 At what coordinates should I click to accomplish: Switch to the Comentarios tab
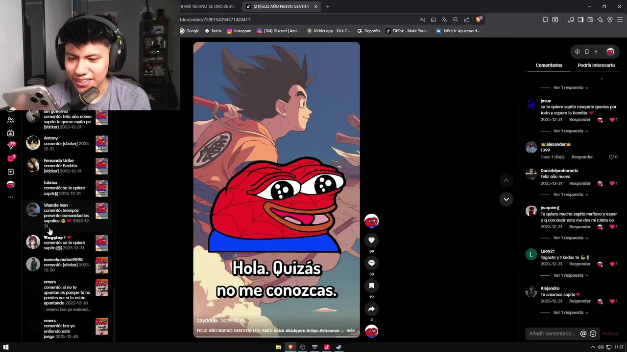pyautogui.click(x=549, y=65)
